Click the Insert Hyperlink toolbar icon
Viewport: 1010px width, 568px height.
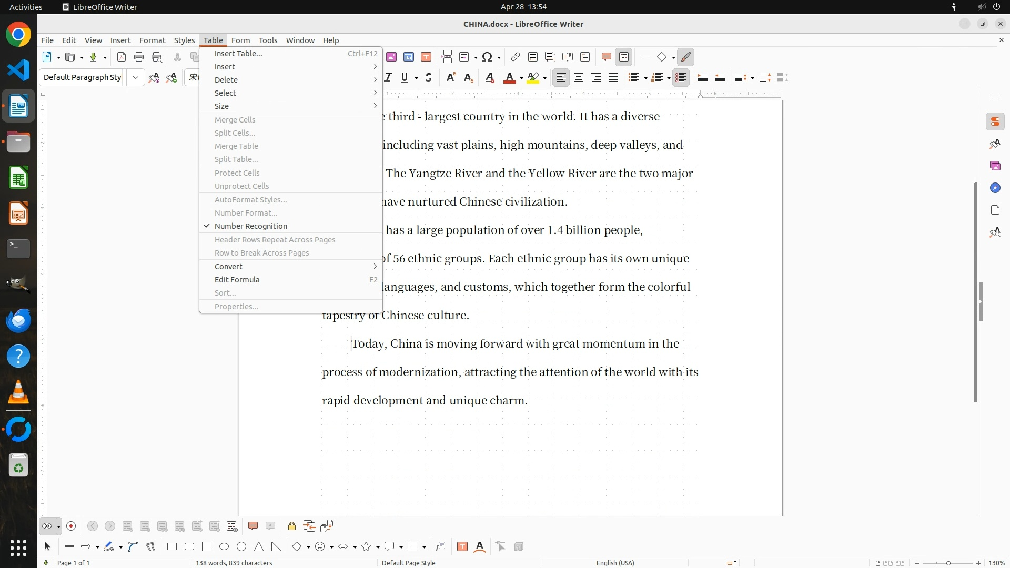[515, 57]
